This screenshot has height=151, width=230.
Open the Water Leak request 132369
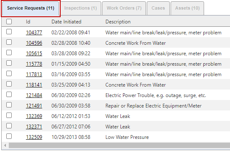click(34, 116)
